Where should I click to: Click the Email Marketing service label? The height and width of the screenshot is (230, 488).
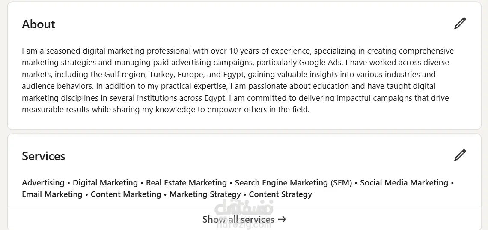[x=52, y=194]
